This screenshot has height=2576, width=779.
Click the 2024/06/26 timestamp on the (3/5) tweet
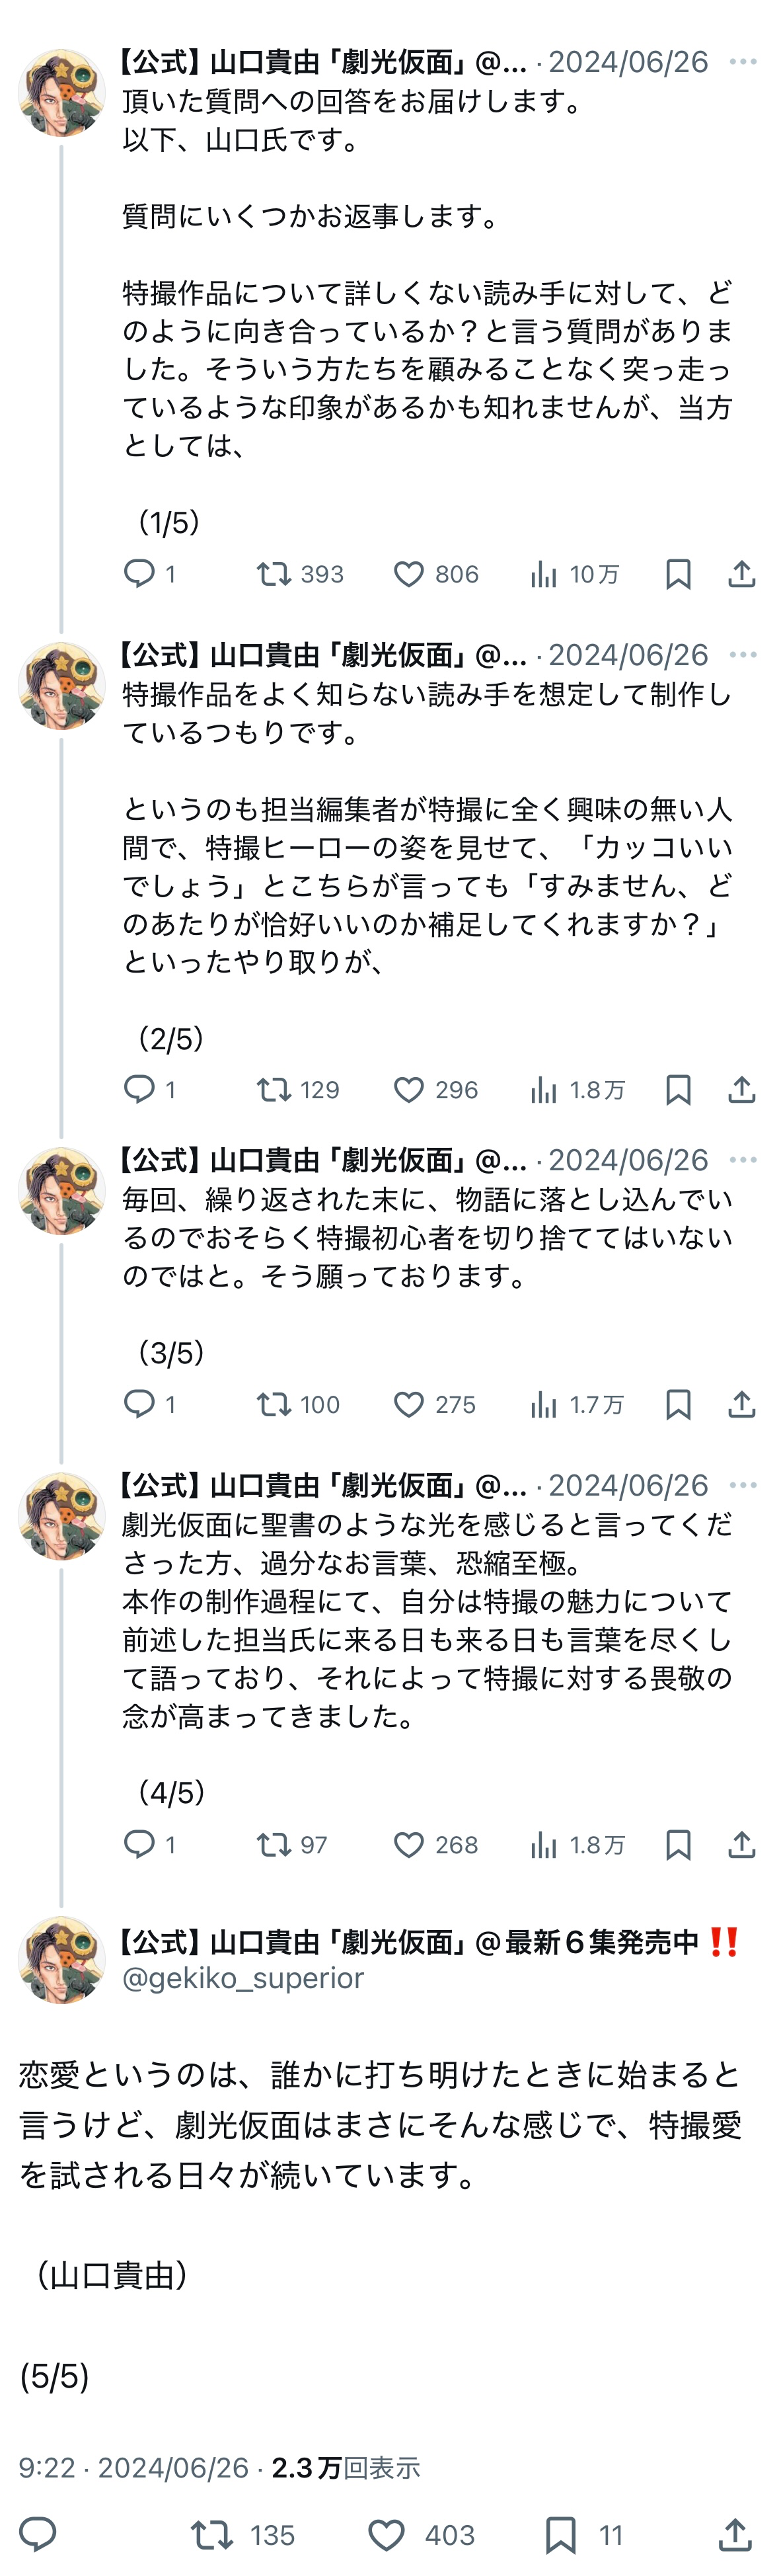(x=628, y=1160)
